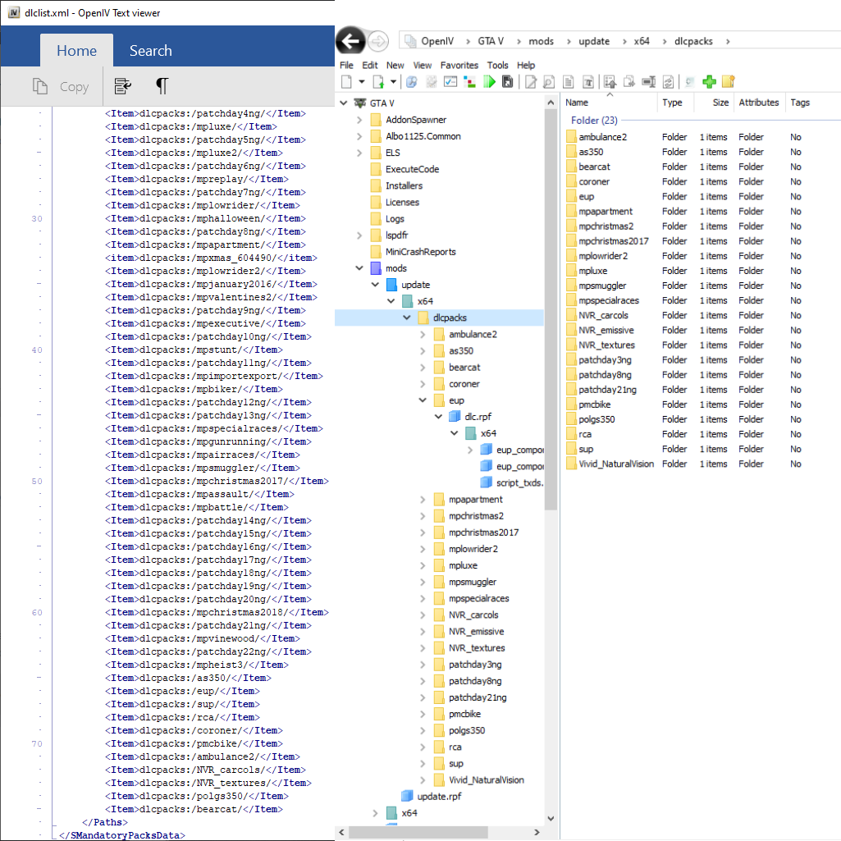The image size is (841, 841).
Task: Toggle word wrap icon in text viewer
Action: click(123, 86)
